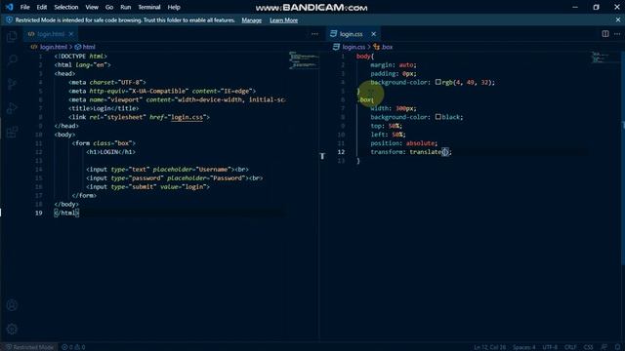
Task: Open the Accounts menu icon
Action: pyautogui.click(x=12, y=305)
